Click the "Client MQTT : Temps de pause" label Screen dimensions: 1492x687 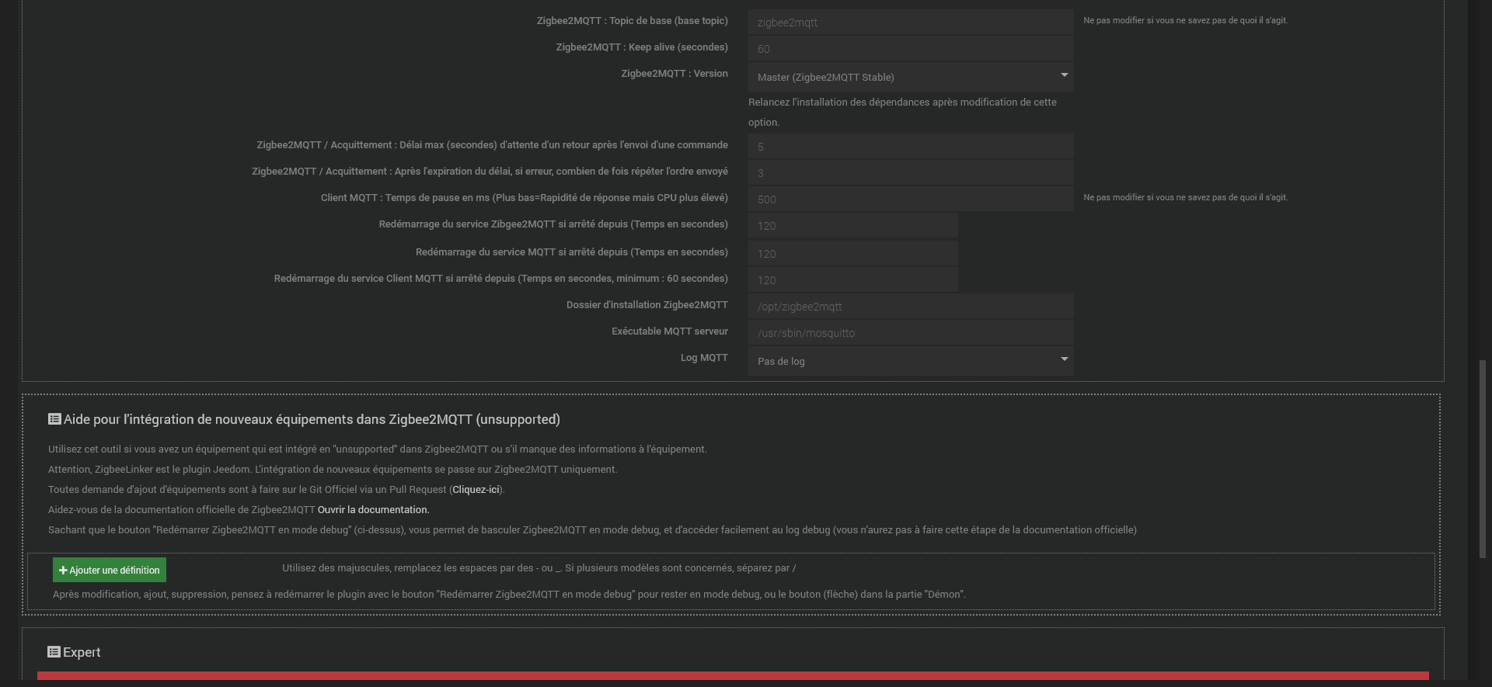525,198
